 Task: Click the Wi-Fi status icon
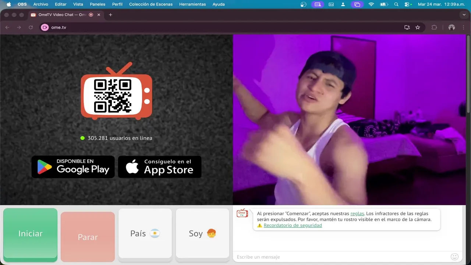371,4
